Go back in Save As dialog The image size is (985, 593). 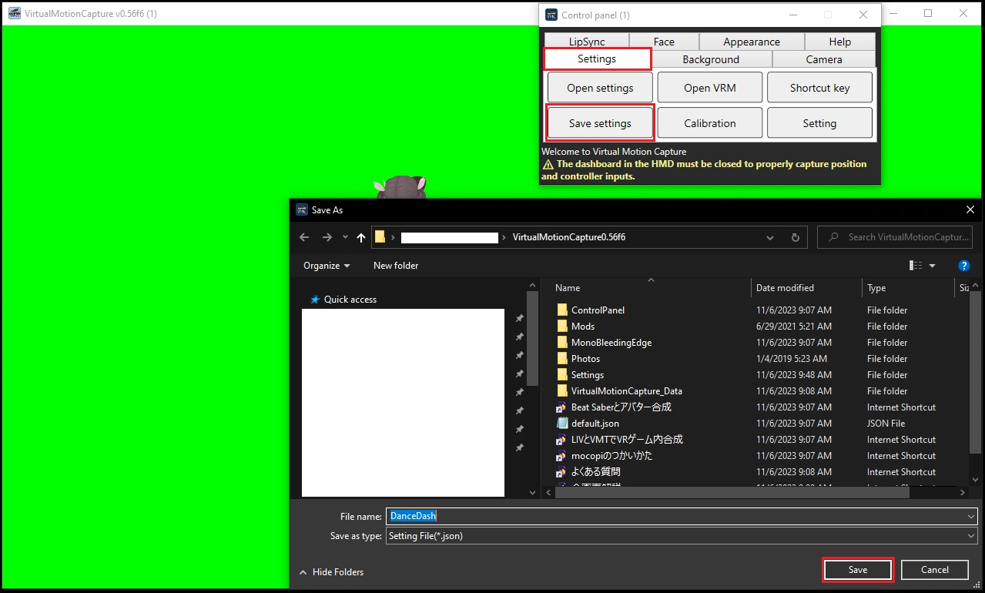[304, 237]
